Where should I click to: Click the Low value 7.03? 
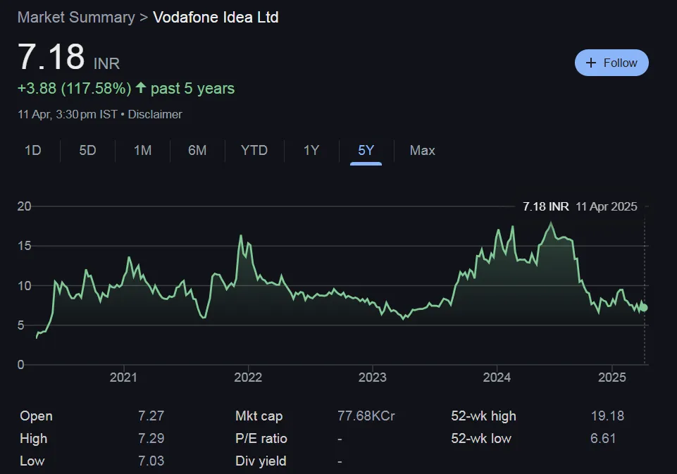click(151, 461)
